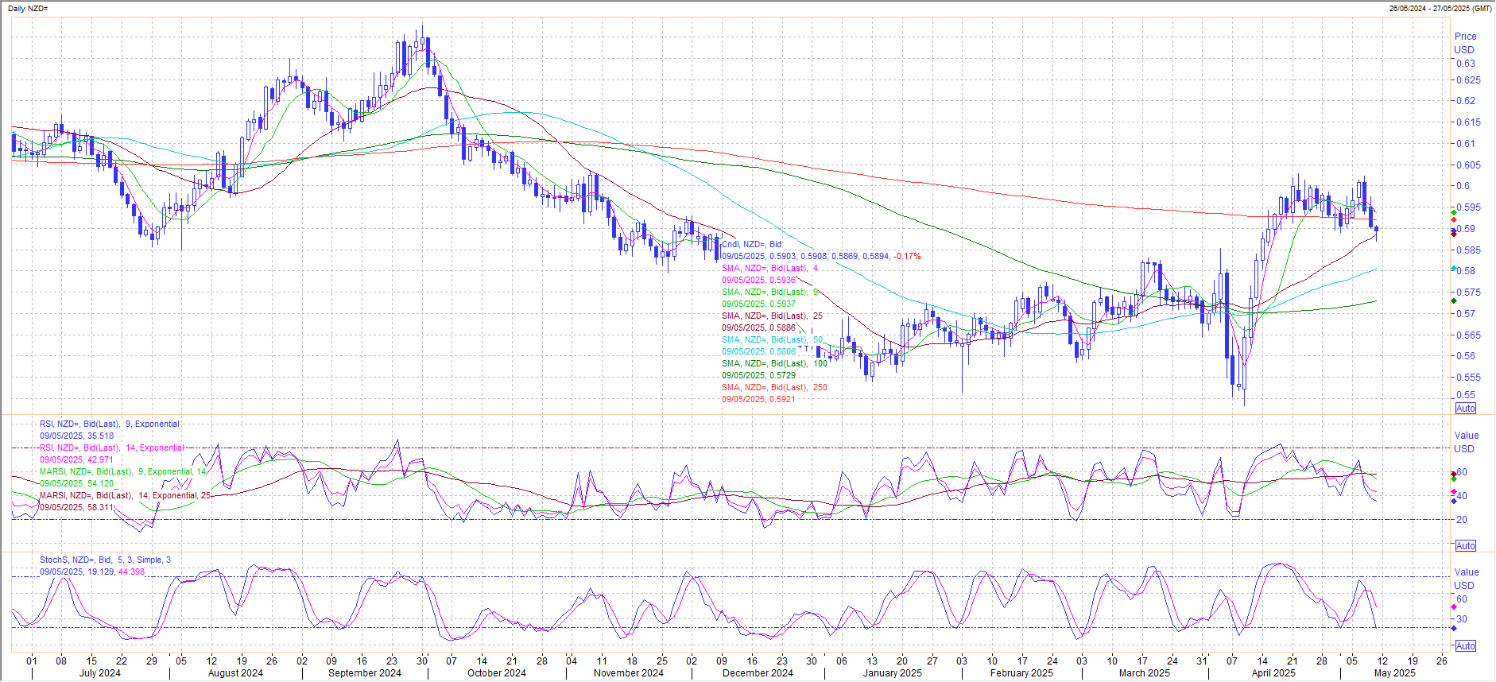The image size is (1496, 682).
Task: Click the SMA, NZD=, Bid(Last), 4 legend line
Action: [770, 269]
